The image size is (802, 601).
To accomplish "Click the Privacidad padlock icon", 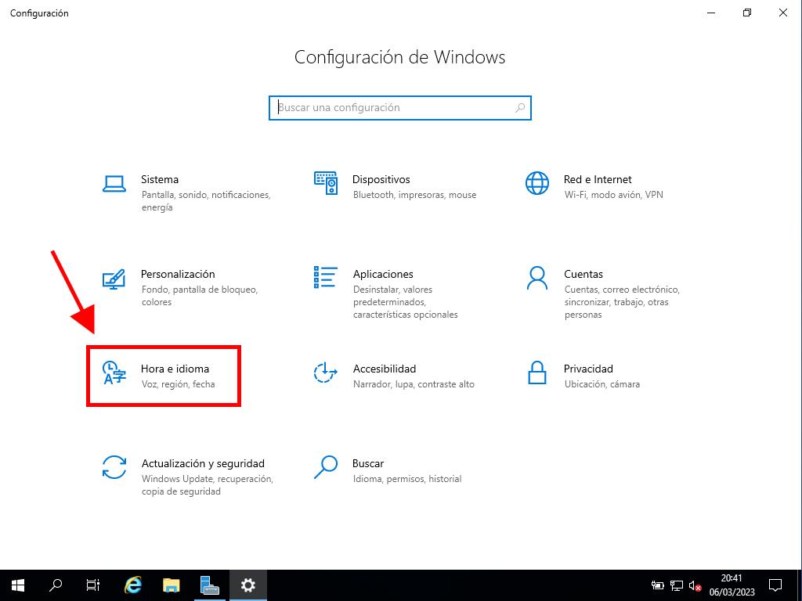I will tap(537, 372).
